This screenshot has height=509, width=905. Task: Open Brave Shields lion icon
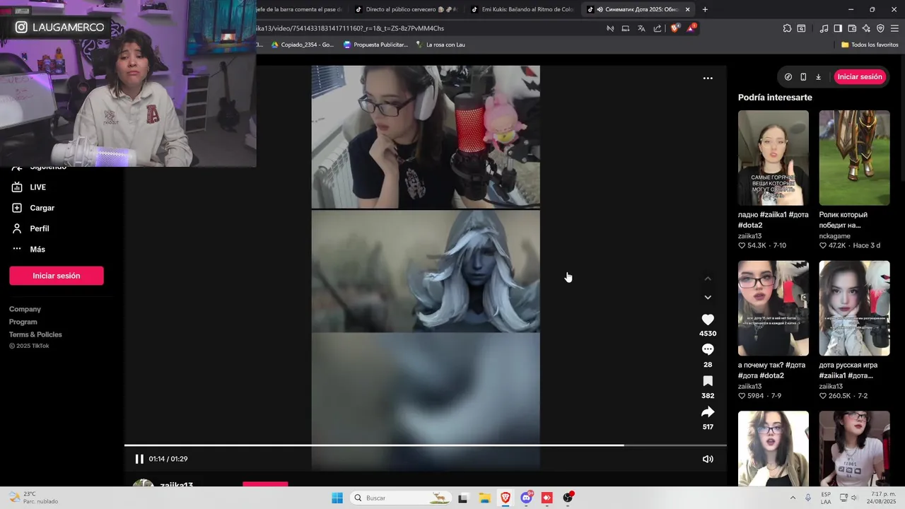point(675,28)
